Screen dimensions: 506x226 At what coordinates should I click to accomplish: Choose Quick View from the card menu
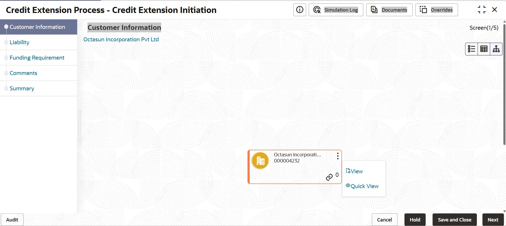[362, 186]
